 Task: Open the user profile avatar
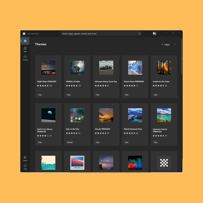pos(155,34)
